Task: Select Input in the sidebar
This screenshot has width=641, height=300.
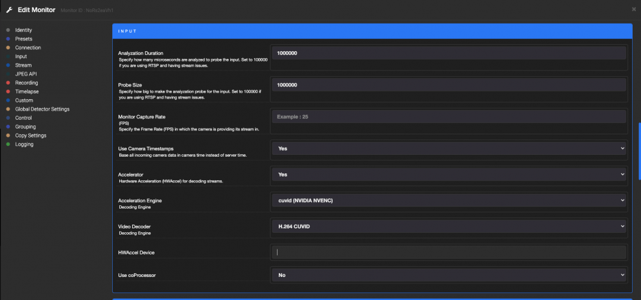Action: tap(21, 56)
